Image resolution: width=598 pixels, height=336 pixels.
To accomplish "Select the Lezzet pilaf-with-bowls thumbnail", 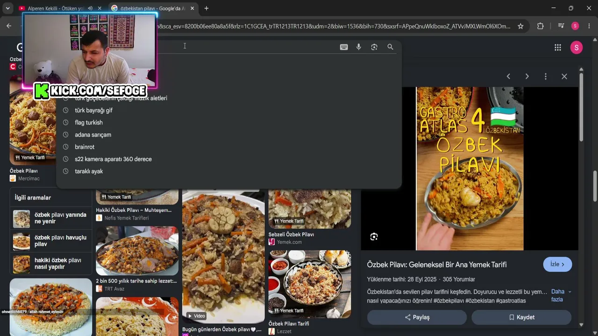I will pyautogui.click(x=310, y=284).
